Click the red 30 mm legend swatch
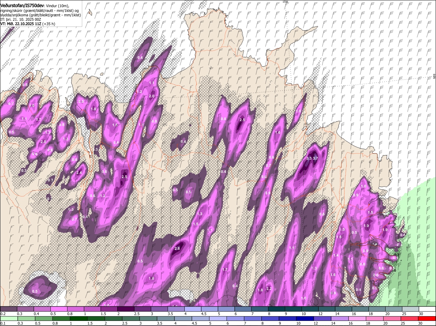This screenshot has height=326, width=436. click(x=427, y=319)
